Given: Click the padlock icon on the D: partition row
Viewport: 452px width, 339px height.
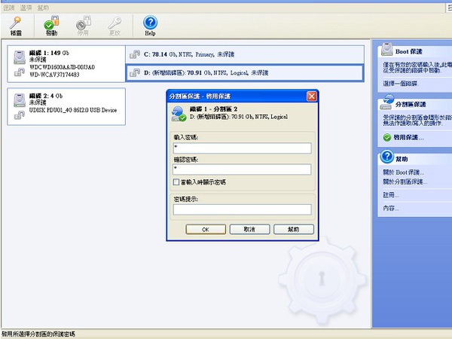Looking at the screenshot, I should tap(135, 72).
